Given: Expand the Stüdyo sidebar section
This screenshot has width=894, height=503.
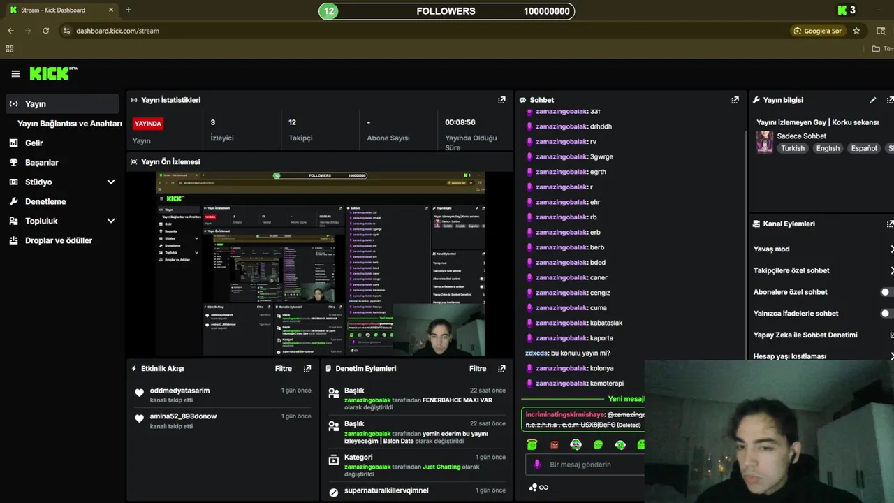Looking at the screenshot, I should pos(110,182).
